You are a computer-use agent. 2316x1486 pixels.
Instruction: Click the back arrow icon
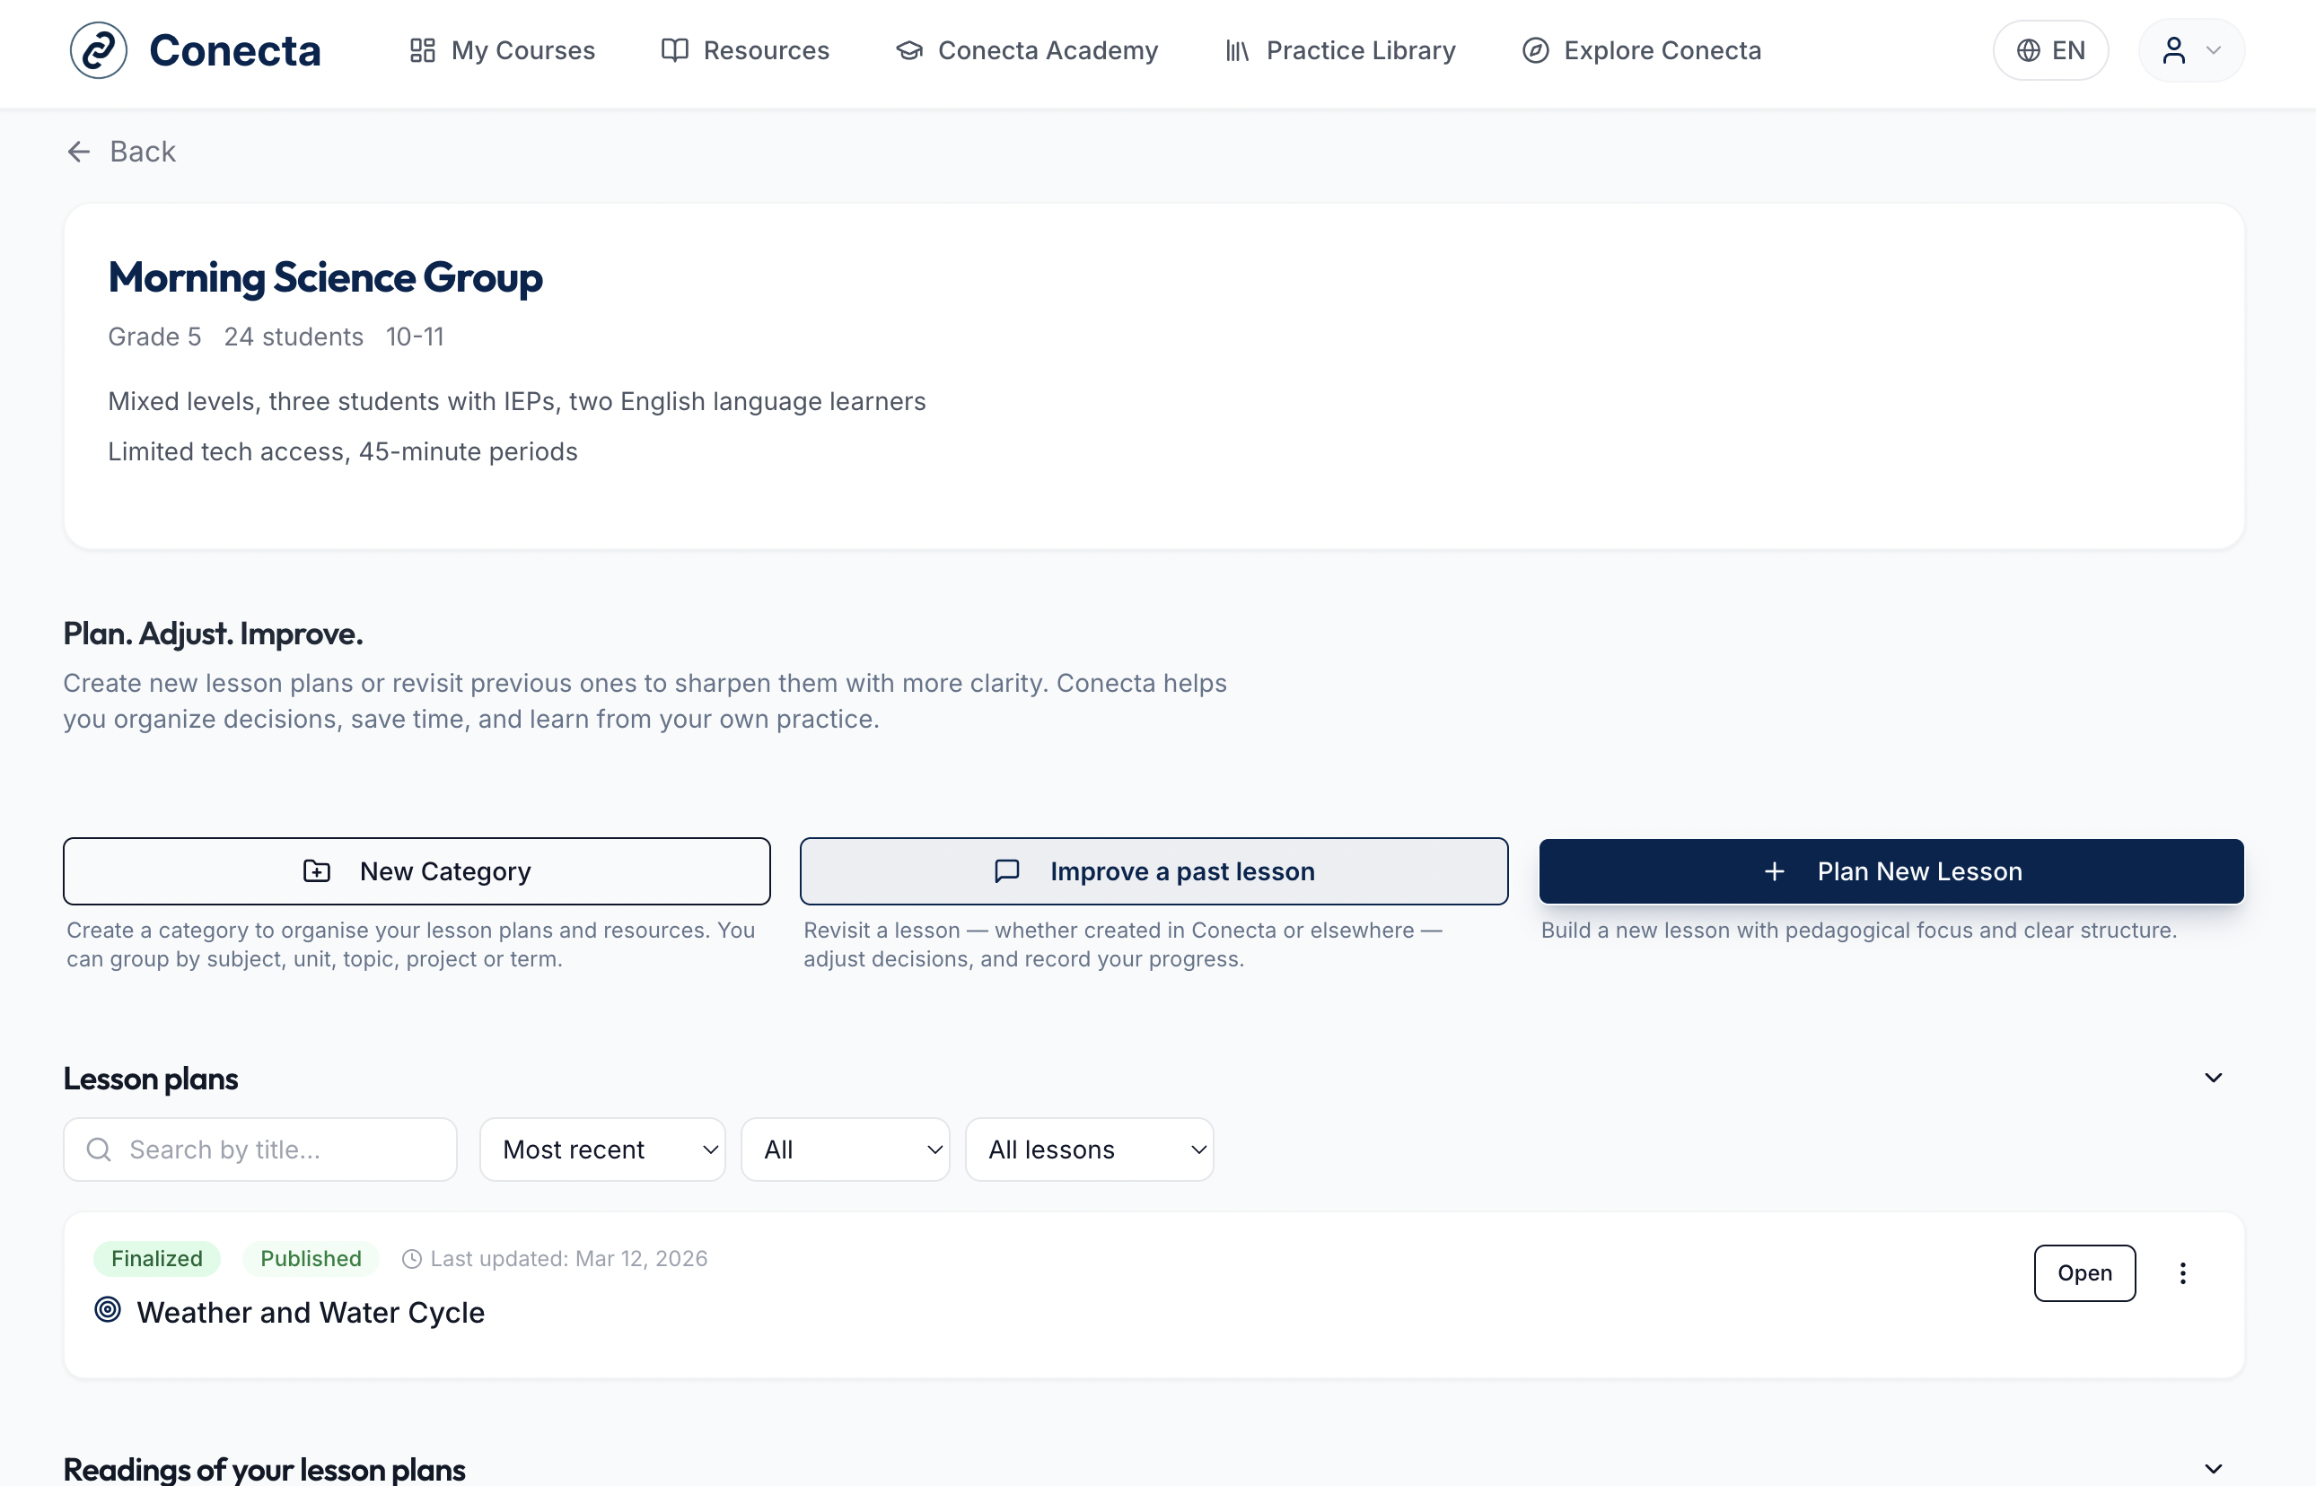[78, 152]
